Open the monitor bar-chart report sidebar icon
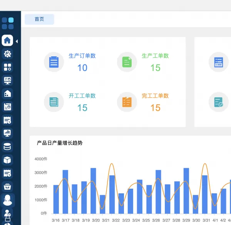The height and width of the screenshot is (225, 231). (7, 133)
